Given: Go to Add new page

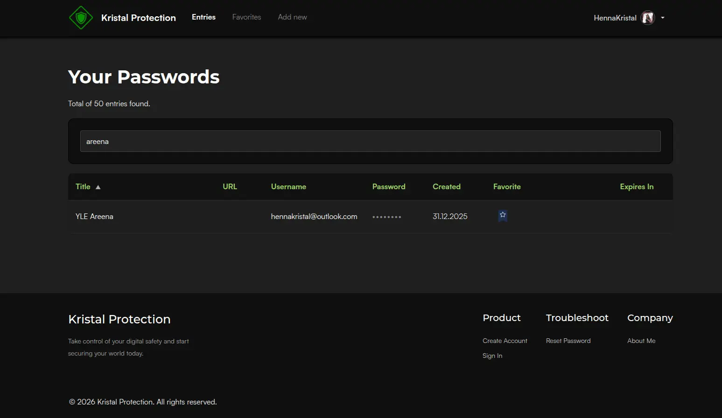Looking at the screenshot, I should tap(292, 17).
